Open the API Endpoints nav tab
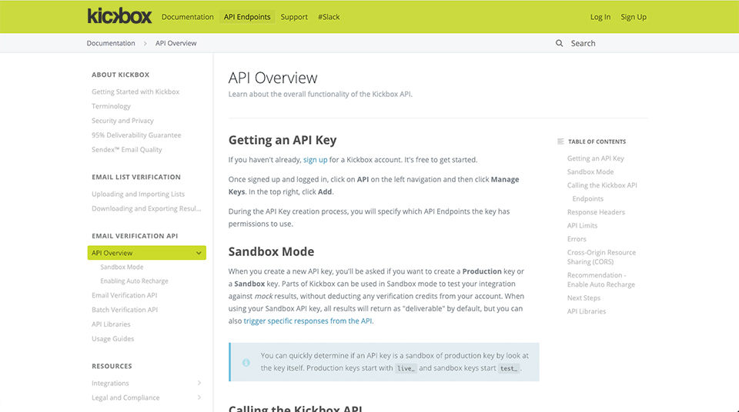The height and width of the screenshot is (412, 739). click(x=247, y=17)
